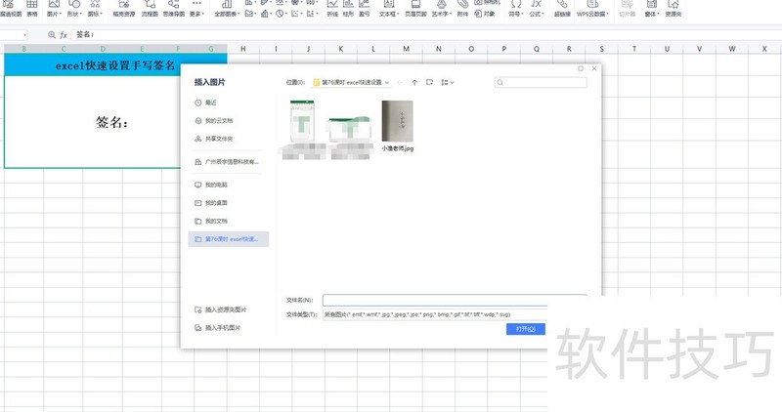The width and height of the screenshot is (782, 412).
Task: Click 插入手机图片 link in dialog
Action: click(x=217, y=328)
